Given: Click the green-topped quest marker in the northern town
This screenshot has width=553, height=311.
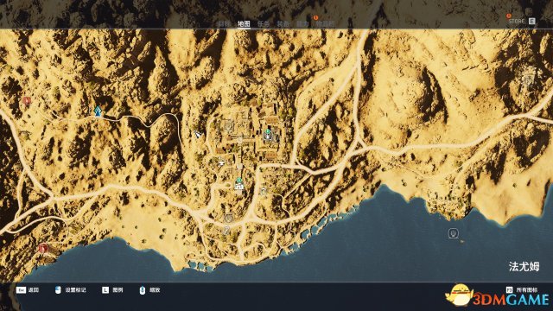Looking at the screenshot, I should 268,135.
